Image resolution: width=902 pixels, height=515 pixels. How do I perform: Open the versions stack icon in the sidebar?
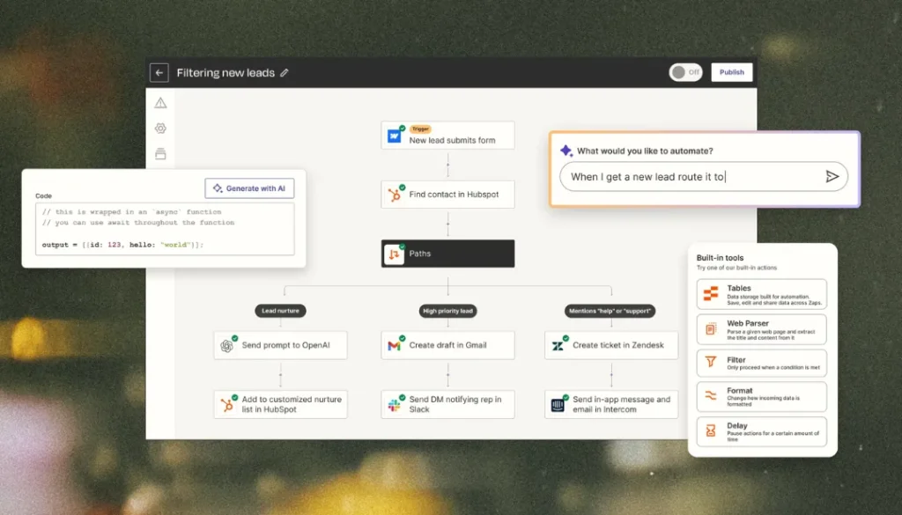click(x=160, y=153)
